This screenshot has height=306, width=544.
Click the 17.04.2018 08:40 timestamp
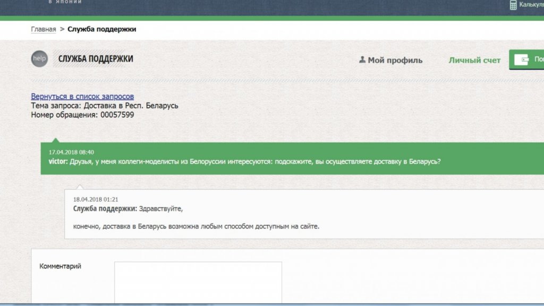(71, 152)
